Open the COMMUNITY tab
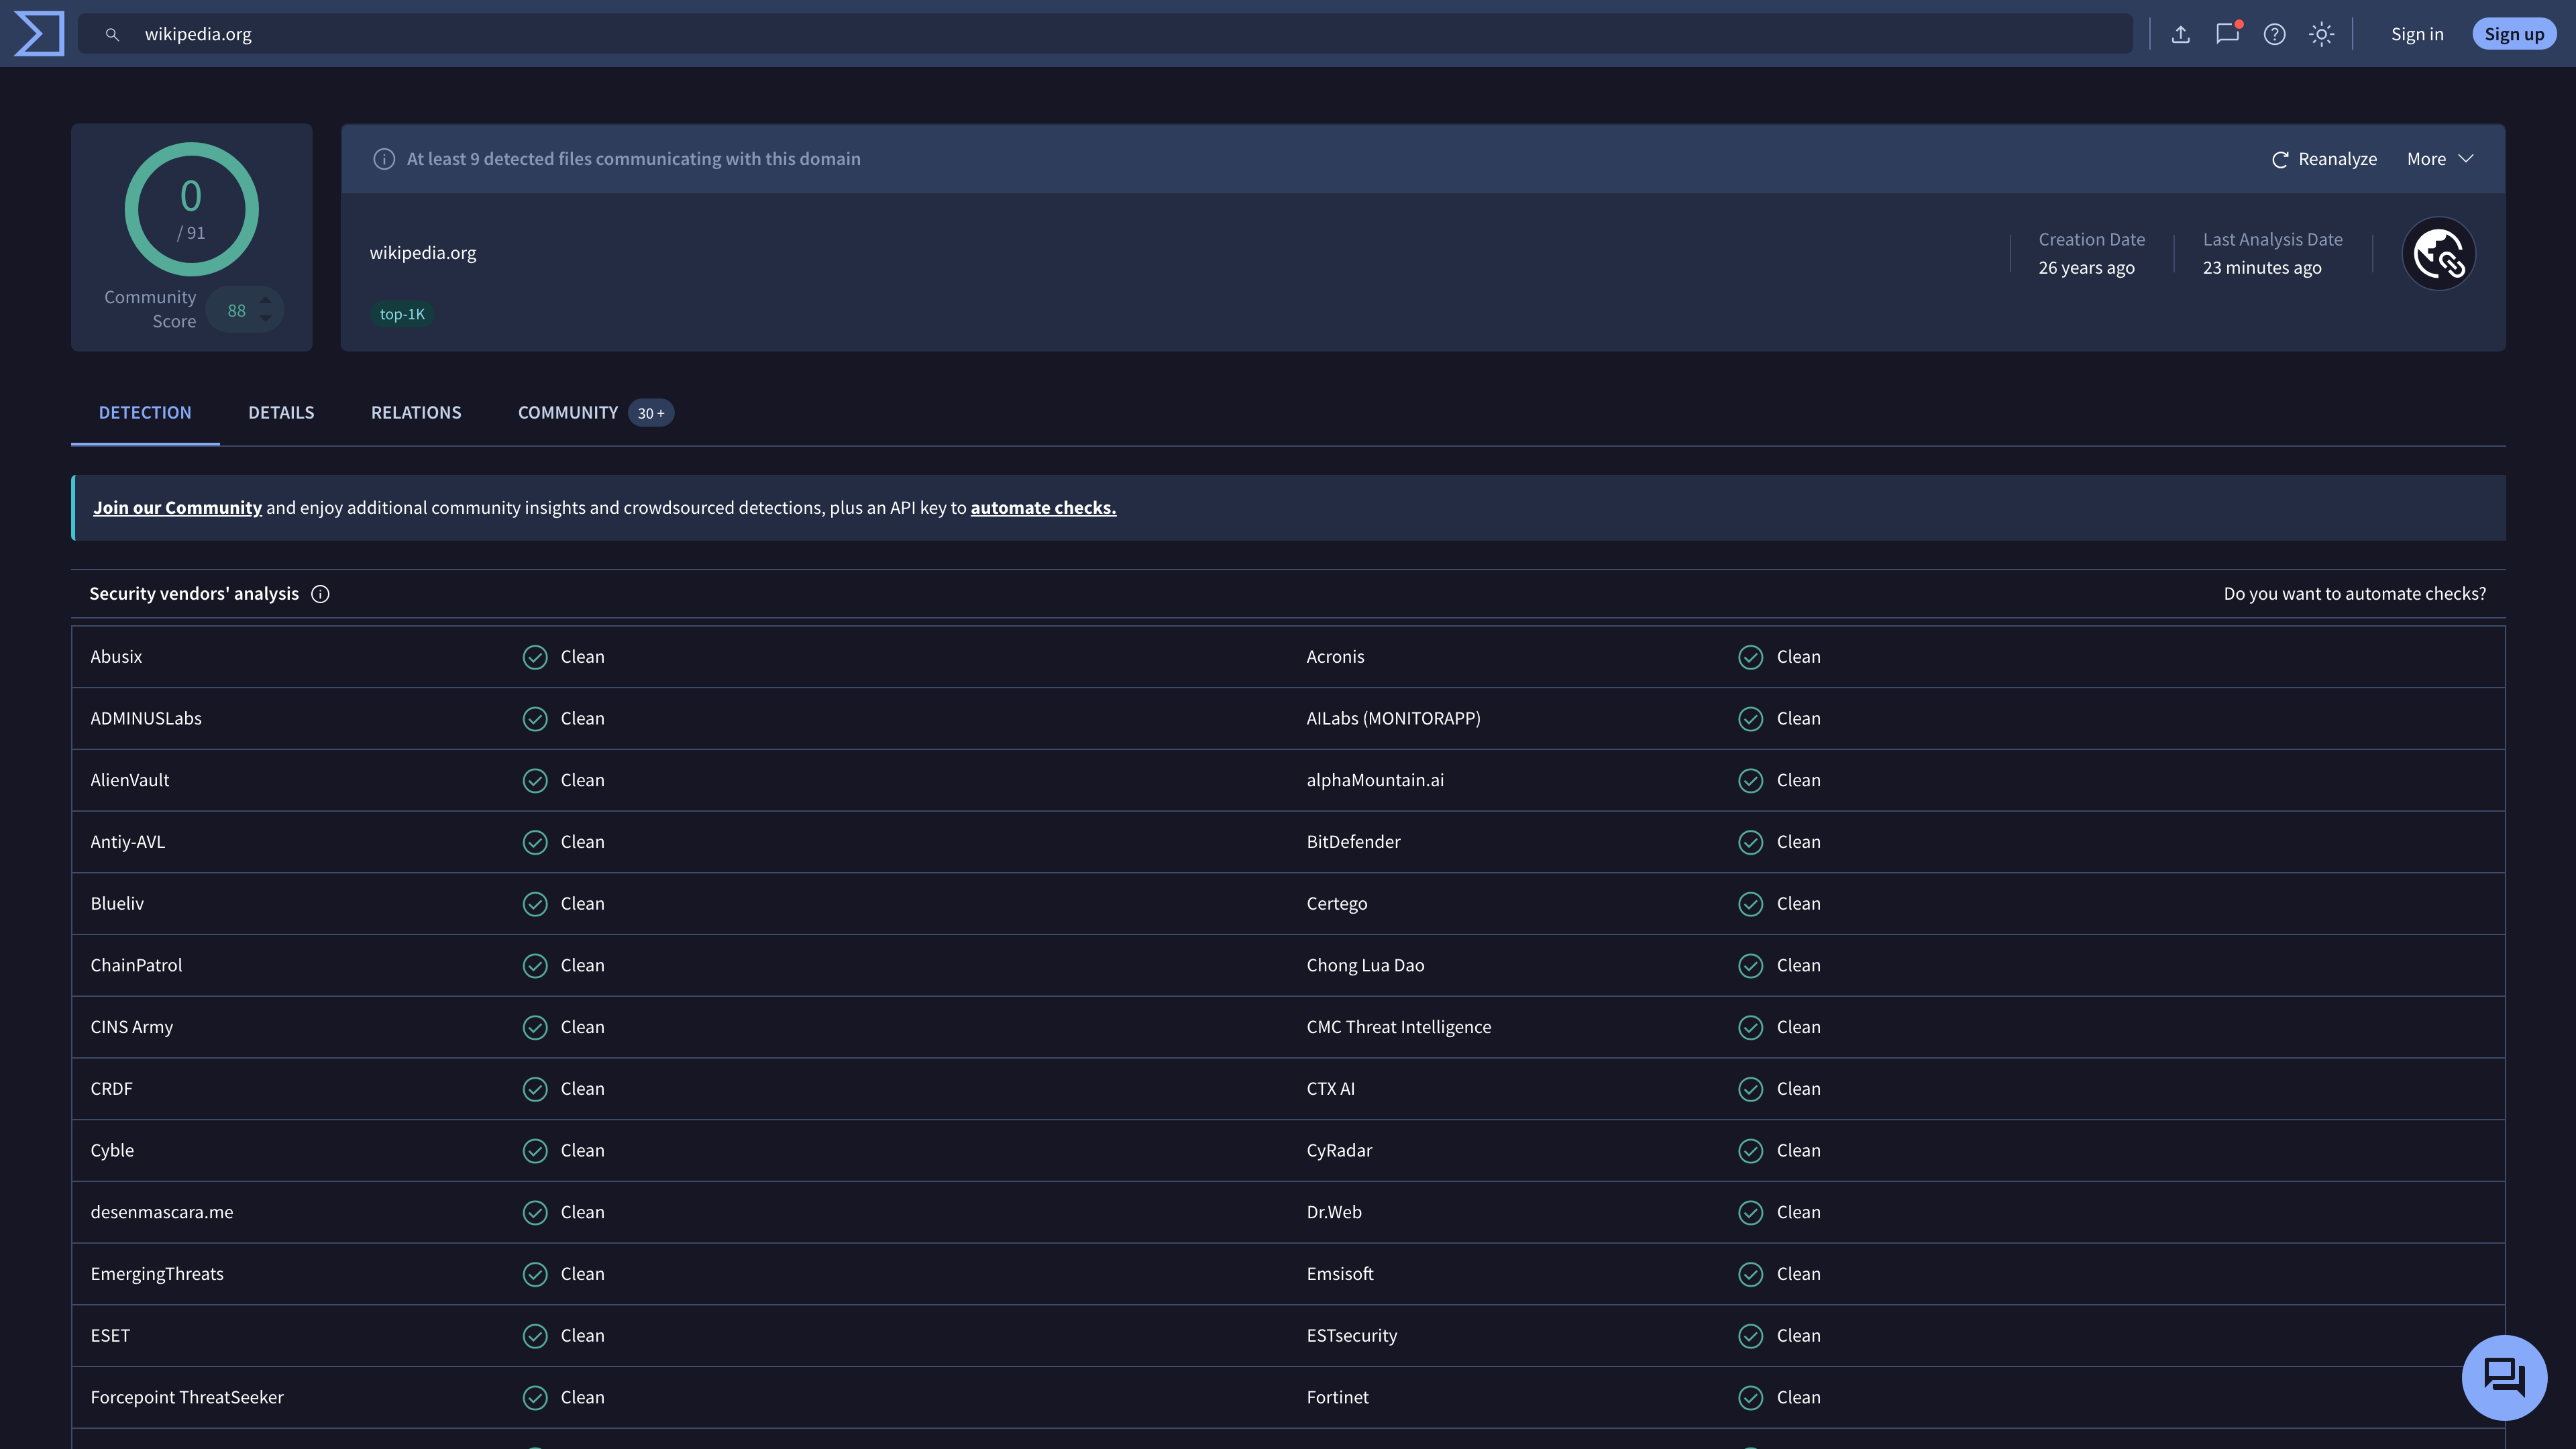2576x1449 pixels. click(596, 413)
